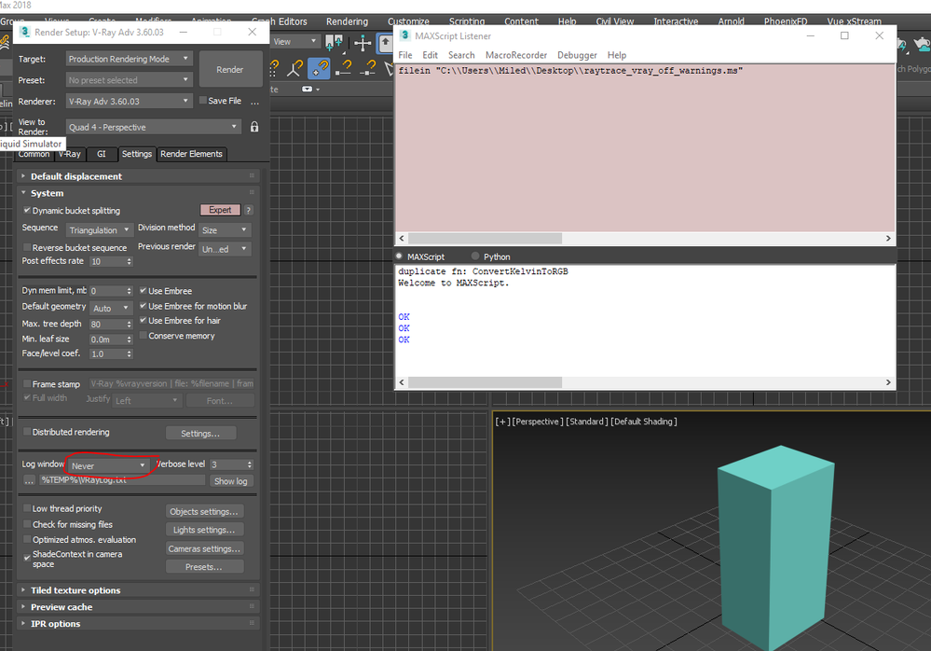Open the Log window dropdown set to Never

108,465
